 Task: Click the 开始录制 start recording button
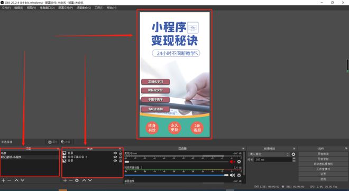coord(323,159)
